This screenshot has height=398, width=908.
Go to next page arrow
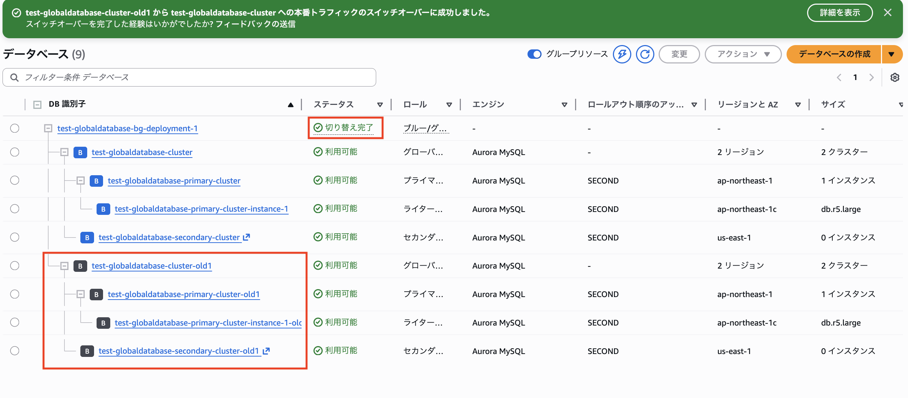tap(872, 78)
